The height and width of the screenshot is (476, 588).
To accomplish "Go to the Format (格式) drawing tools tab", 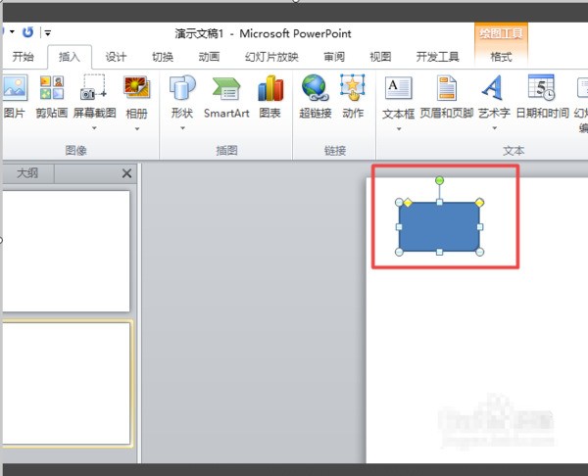I will click(x=501, y=57).
